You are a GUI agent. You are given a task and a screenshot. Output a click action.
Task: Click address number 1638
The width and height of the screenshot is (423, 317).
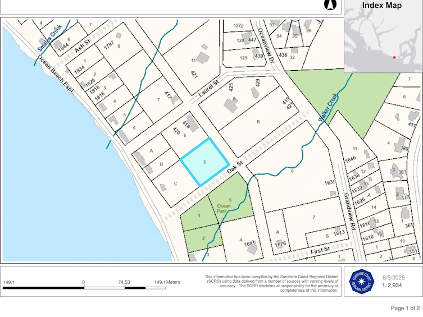(x=354, y=177)
